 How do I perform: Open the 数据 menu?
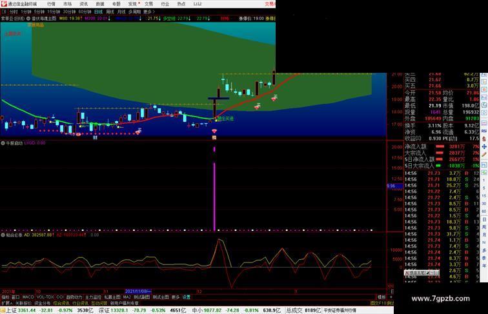click(x=100, y=4)
